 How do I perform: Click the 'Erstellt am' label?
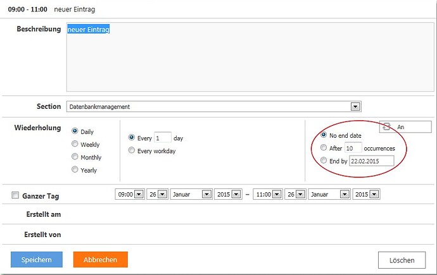(44, 214)
